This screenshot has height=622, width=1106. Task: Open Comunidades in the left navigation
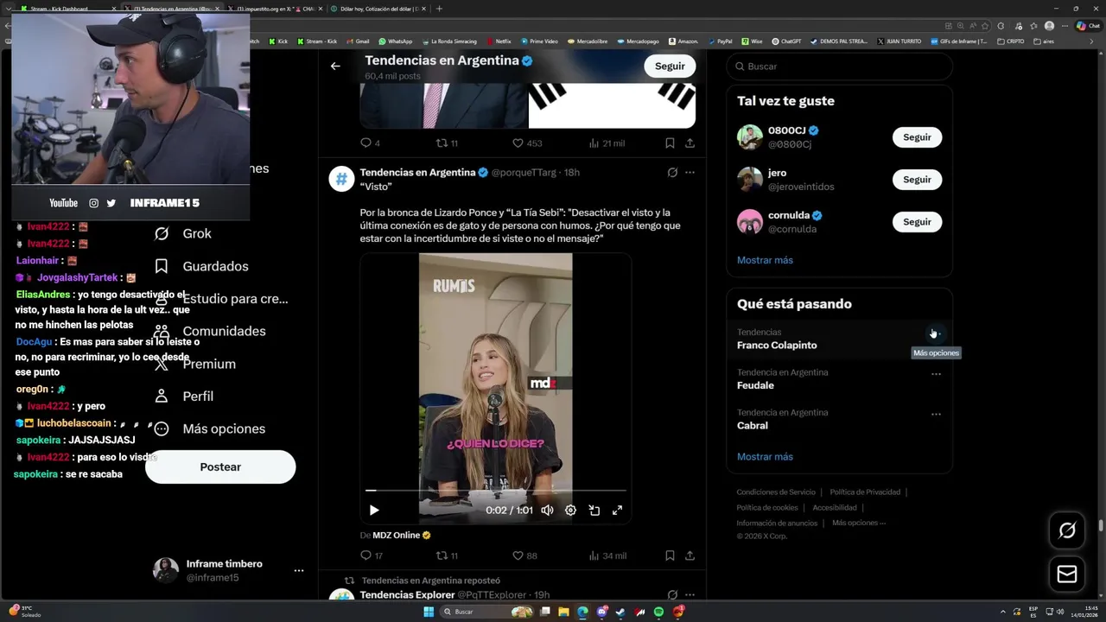209,331
